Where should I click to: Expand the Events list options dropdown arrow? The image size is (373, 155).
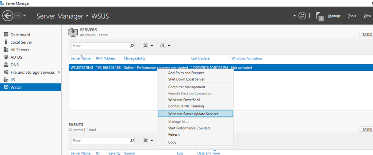[x=152, y=140]
